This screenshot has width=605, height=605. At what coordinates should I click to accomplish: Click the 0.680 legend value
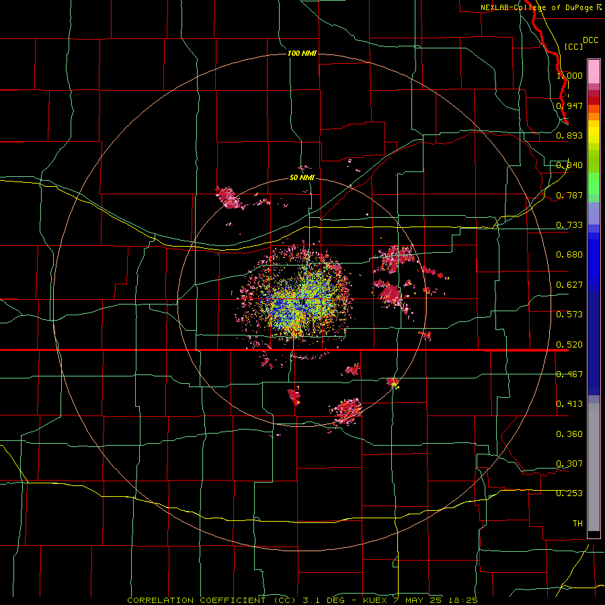569,255
